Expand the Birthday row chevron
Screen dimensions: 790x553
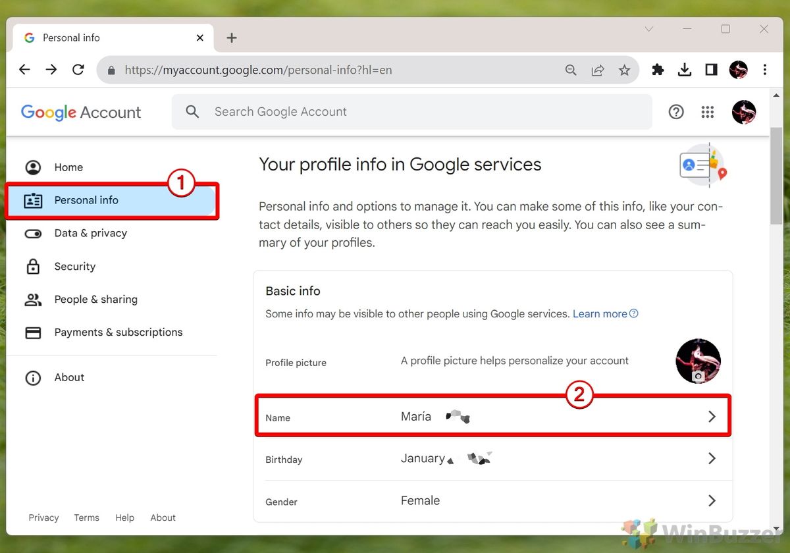712,458
